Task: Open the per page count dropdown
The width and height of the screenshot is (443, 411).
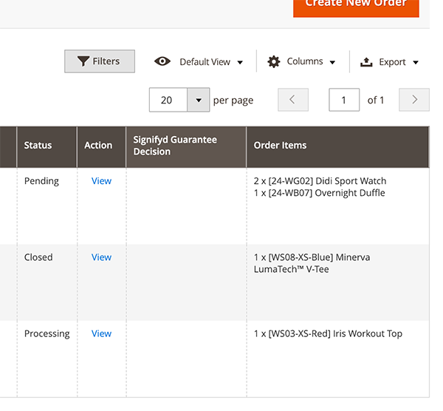Action: [x=198, y=100]
